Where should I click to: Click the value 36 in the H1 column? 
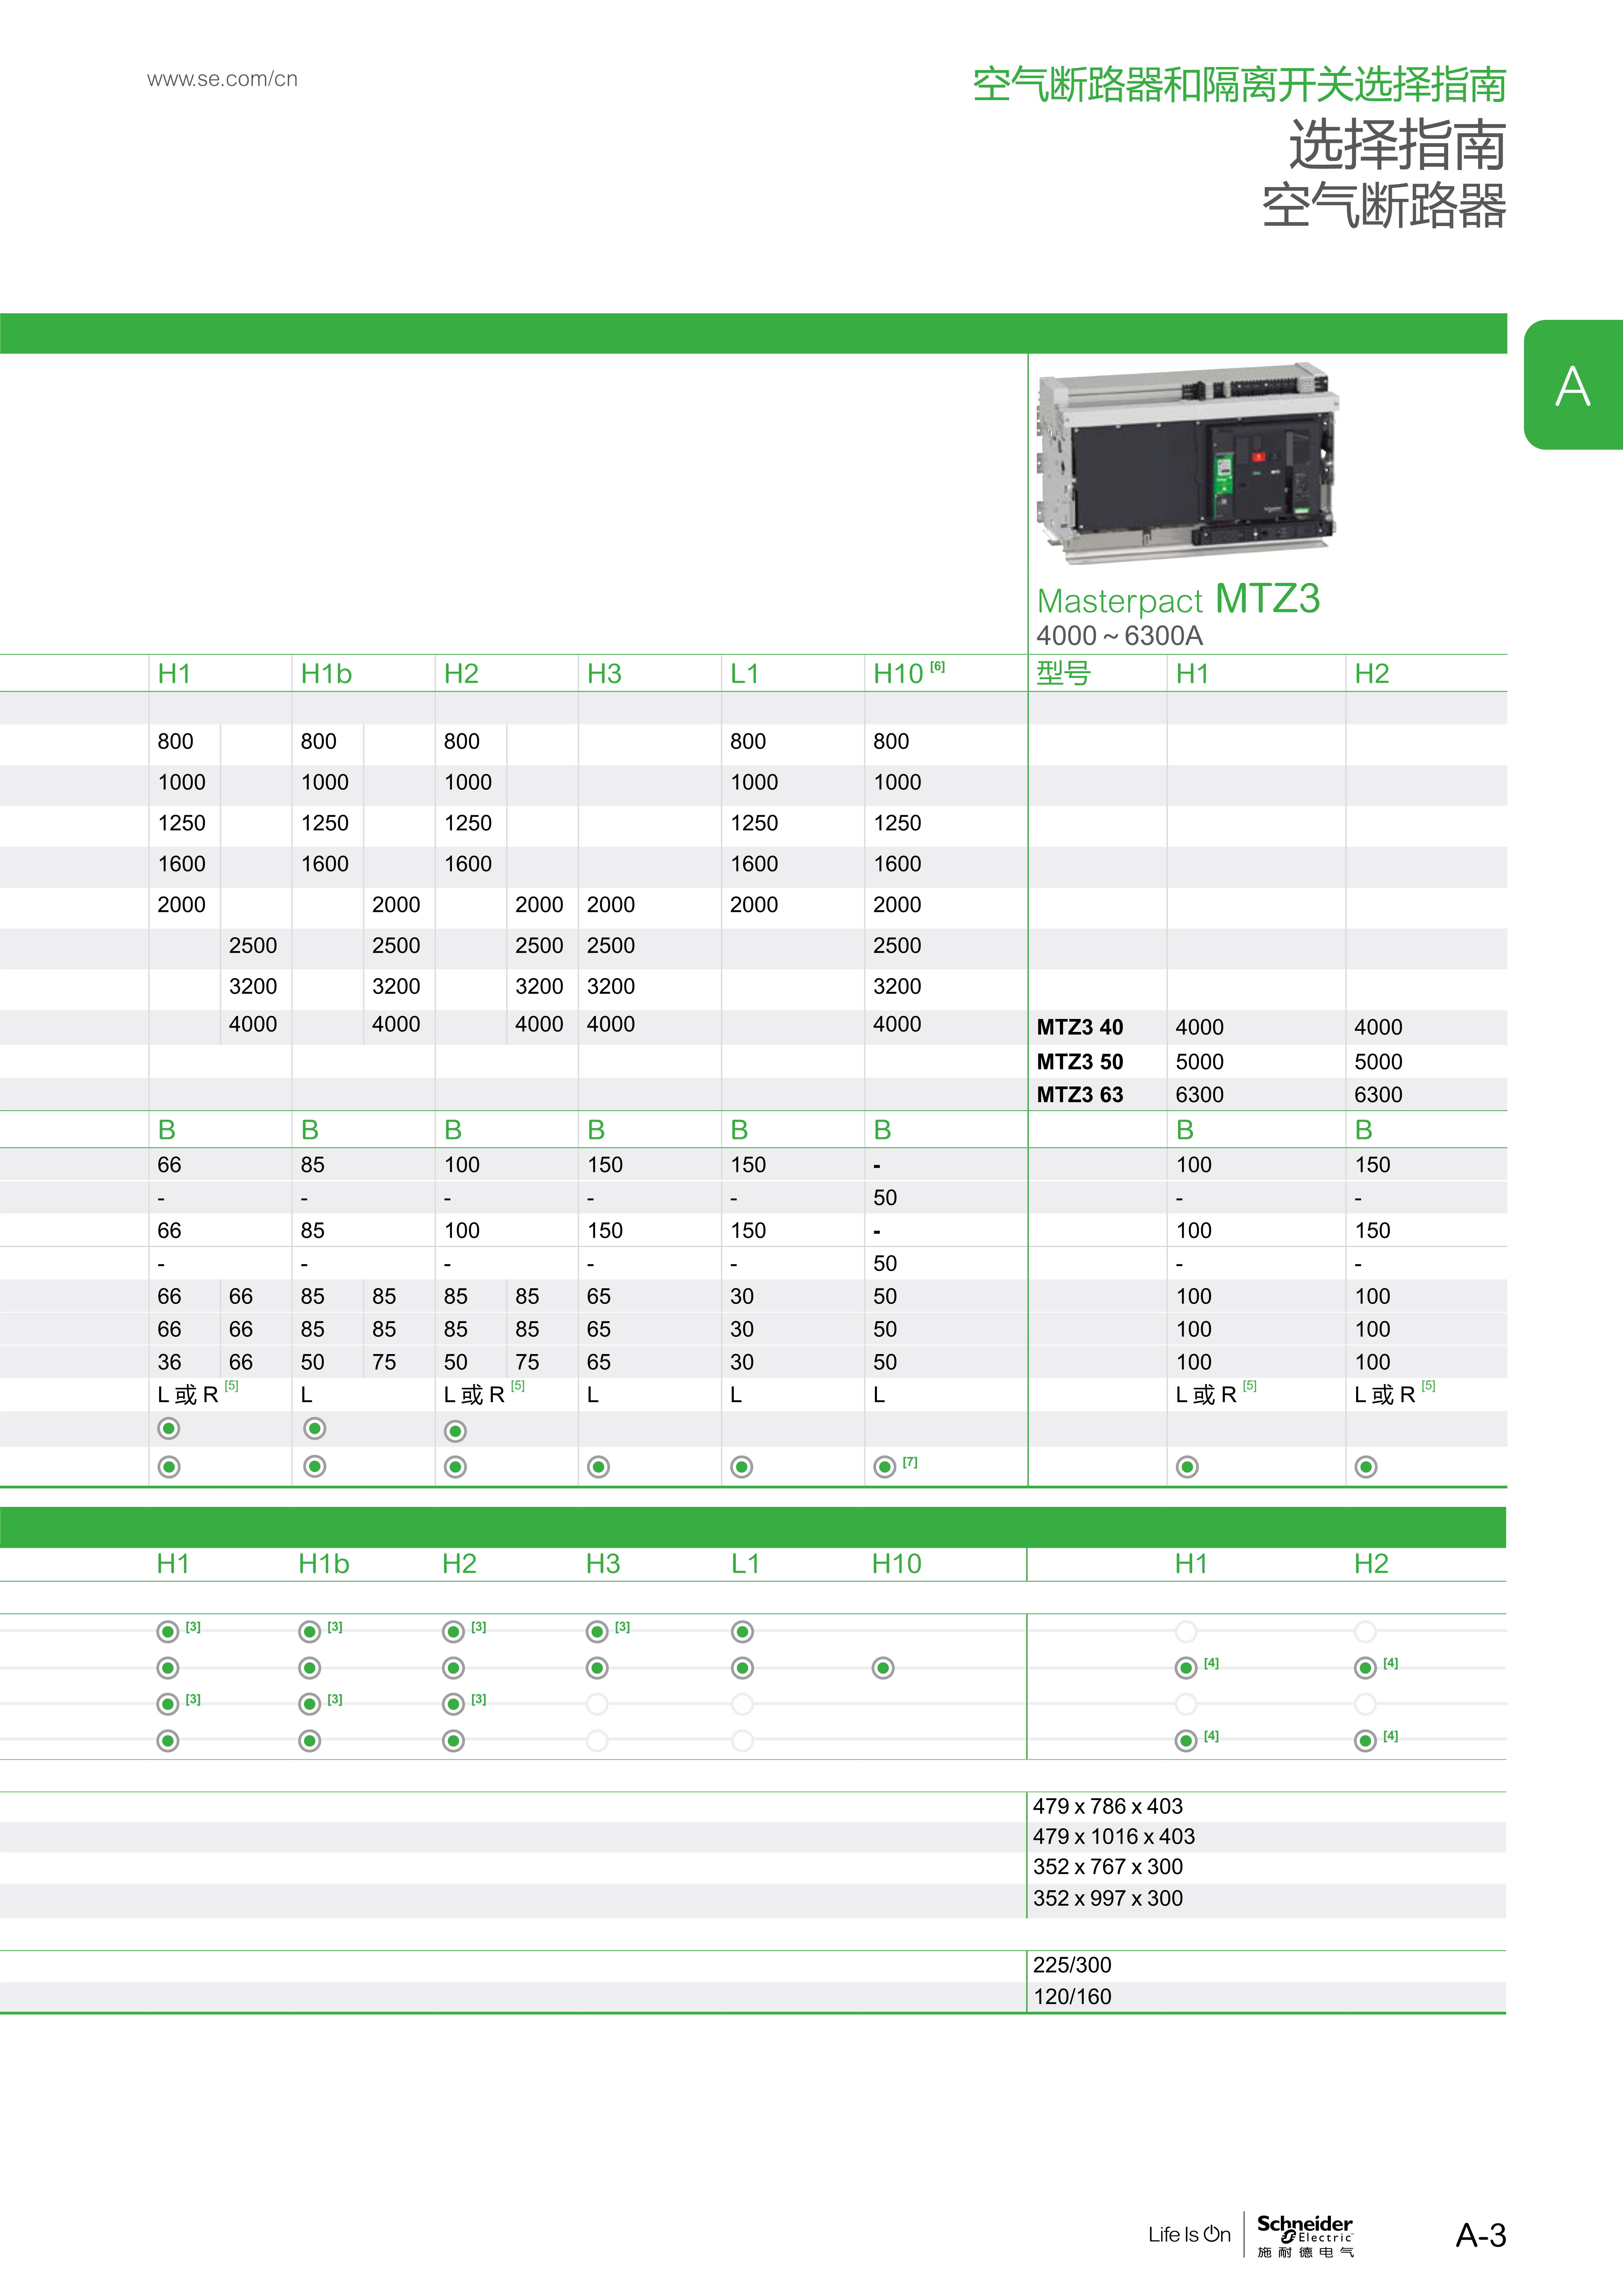coord(169,1362)
